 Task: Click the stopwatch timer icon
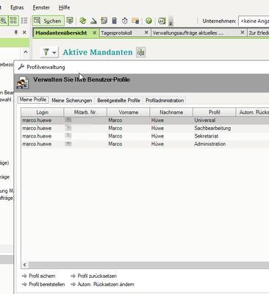point(125,21)
